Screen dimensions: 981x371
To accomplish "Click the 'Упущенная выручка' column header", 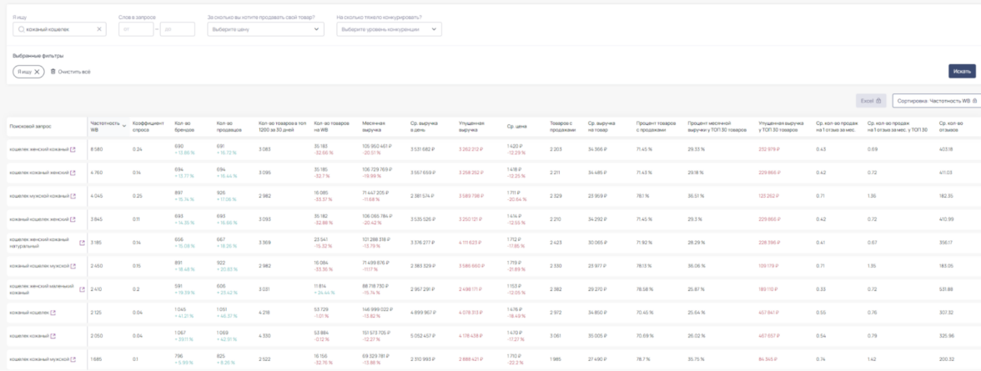I will pos(471,127).
